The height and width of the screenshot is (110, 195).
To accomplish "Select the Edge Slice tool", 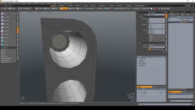I will point(8,20).
